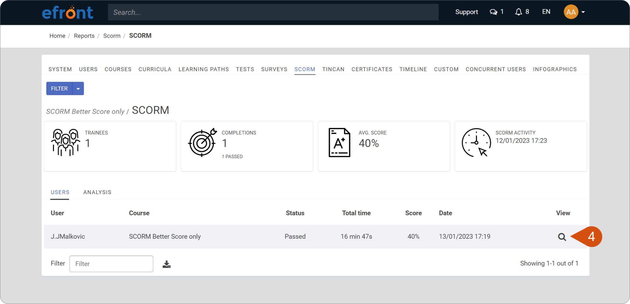Open the LEARNING PATHS tab
The height and width of the screenshot is (304, 630).
(204, 69)
